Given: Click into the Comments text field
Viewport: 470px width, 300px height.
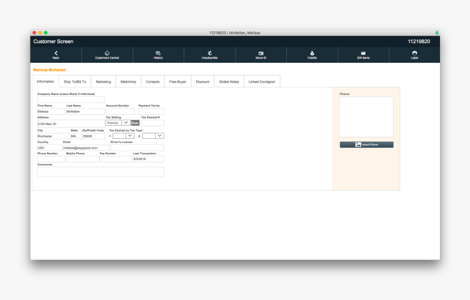Looking at the screenshot, I should point(101,172).
